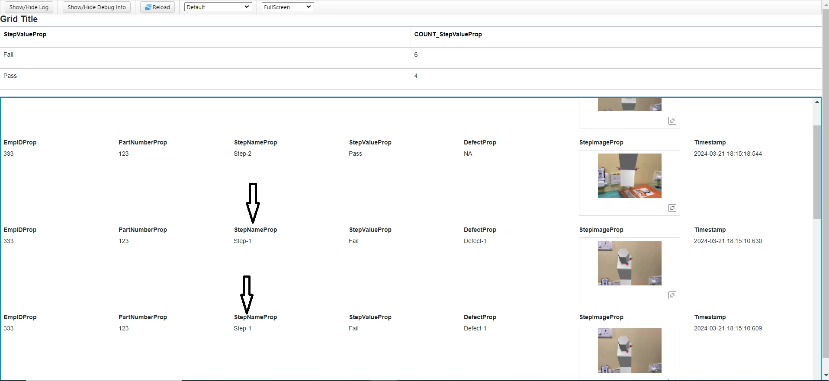Click the Step-2 step name value
Image resolution: width=829 pixels, height=381 pixels.
242,154
